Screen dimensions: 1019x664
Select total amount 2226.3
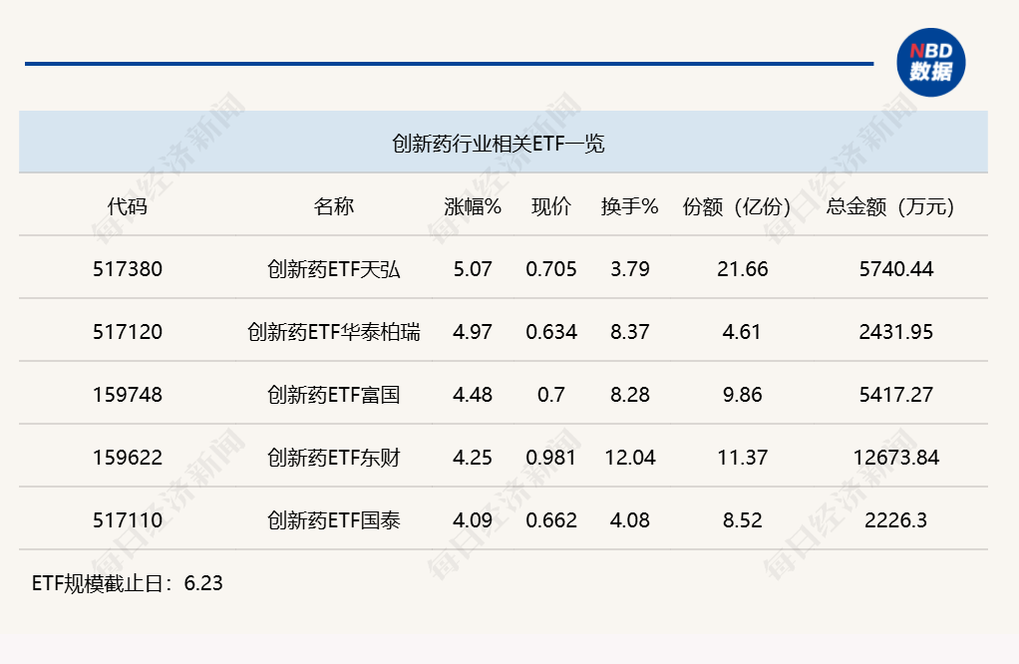click(895, 519)
